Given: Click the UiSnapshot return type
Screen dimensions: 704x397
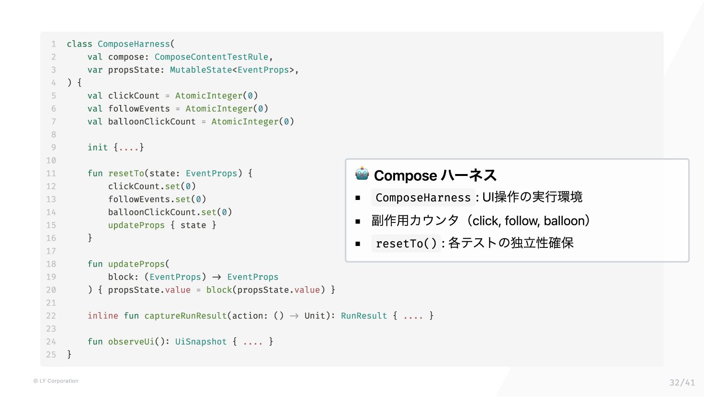Looking at the screenshot, I should click(201, 342).
